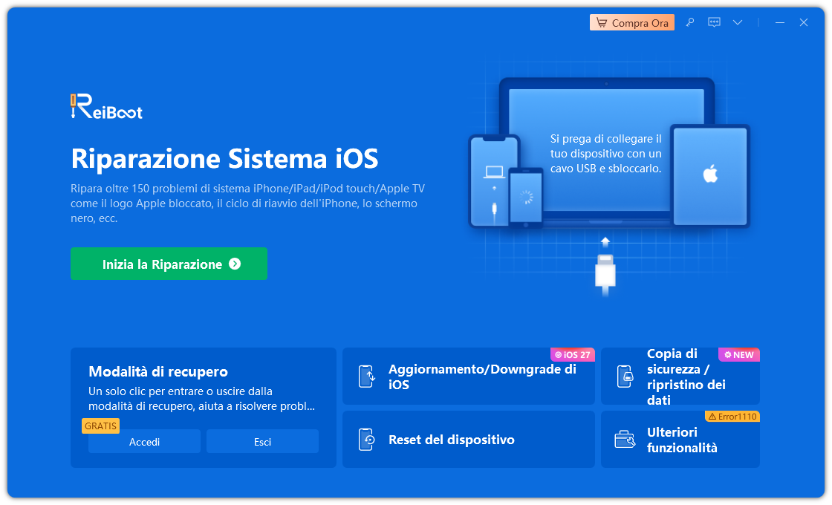832x505 pixels.
Task: Click Accedi to enter recovery mode
Action: [x=144, y=442]
